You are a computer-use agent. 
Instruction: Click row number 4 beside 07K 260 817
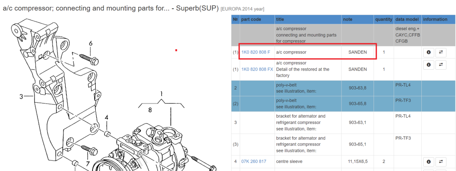click(x=235, y=161)
